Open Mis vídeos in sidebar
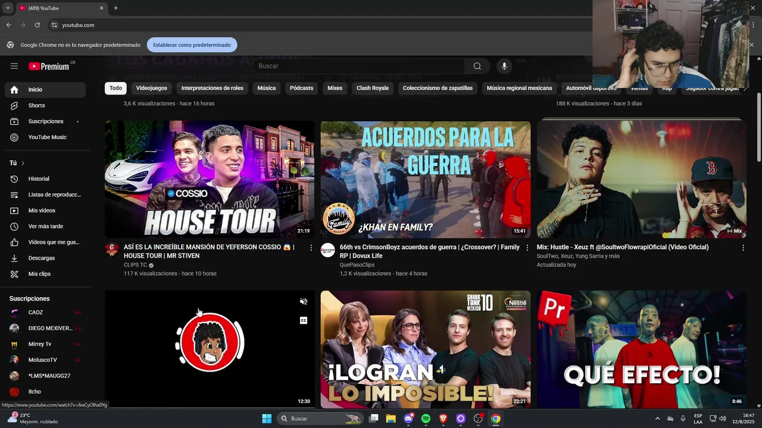This screenshot has width=762, height=428. (x=45, y=210)
